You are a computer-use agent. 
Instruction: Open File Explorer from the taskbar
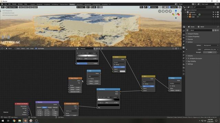pyautogui.click(x=20, y=121)
